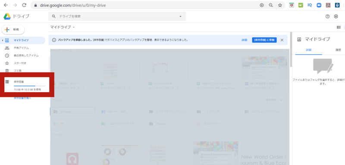
Task: Bookmark this page with the star icon
Action: (x=280, y=5)
